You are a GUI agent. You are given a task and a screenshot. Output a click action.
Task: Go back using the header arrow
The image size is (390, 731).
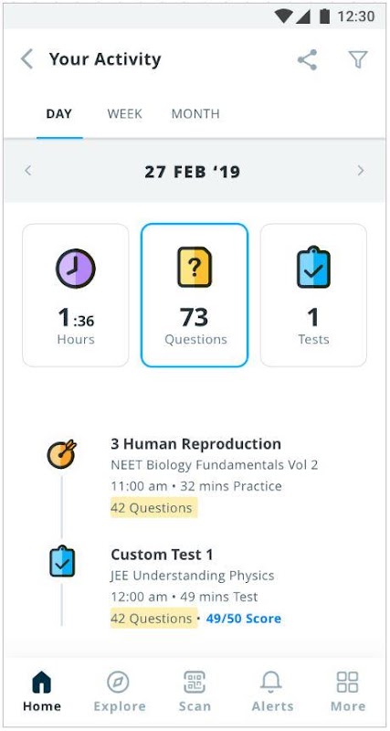(27, 59)
